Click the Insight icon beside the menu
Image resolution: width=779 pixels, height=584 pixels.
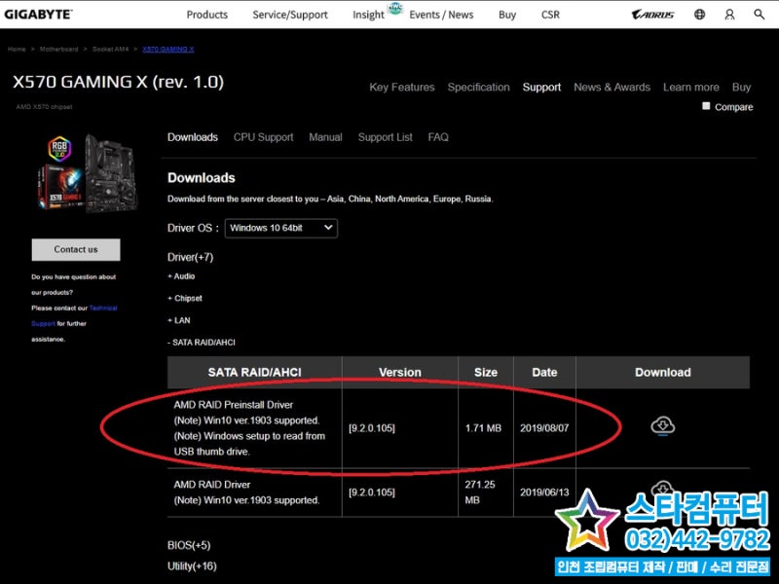(x=393, y=10)
